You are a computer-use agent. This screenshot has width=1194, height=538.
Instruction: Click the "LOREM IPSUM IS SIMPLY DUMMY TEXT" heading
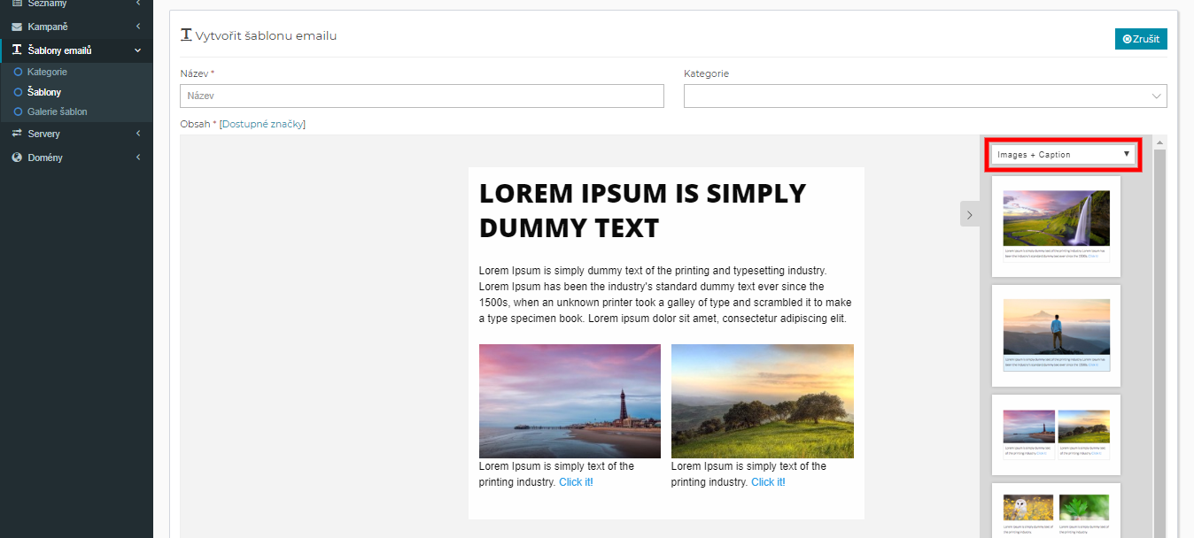click(643, 211)
